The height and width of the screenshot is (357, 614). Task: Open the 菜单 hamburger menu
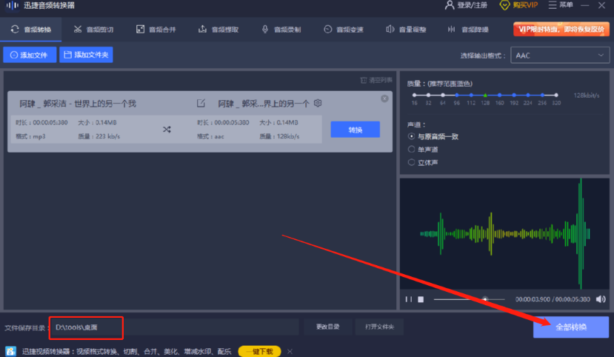[x=561, y=5]
